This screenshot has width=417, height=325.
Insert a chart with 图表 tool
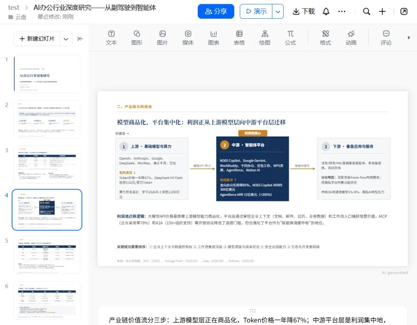[x=213, y=38]
